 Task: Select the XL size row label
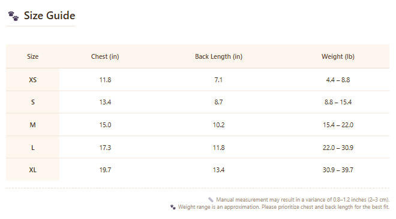pyautogui.click(x=33, y=170)
